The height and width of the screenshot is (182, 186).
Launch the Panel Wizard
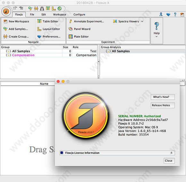click(80, 29)
